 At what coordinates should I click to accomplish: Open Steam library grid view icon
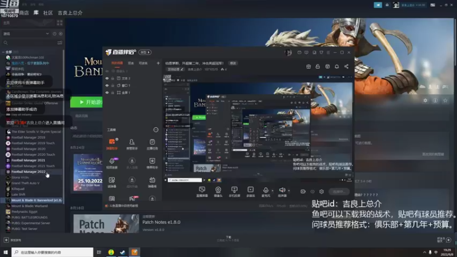click(x=60, y=23)
